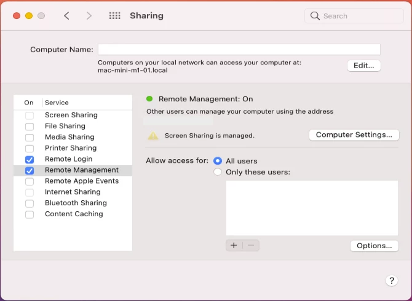
Task: Open help with the question mark button
Action: pos(392,281)
